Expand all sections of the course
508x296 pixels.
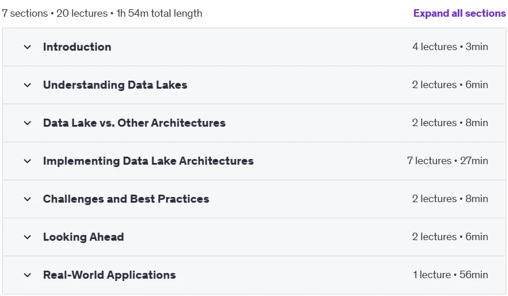point(460,13)
